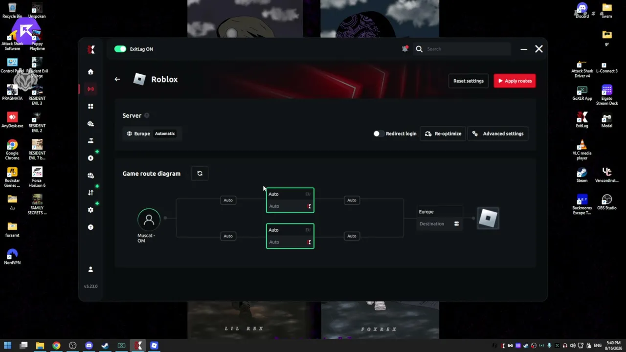Click the Roblox destination icon in route diagram
This screenshot has height=352, width=626.
pyautogui.click(x=488, y=218)
